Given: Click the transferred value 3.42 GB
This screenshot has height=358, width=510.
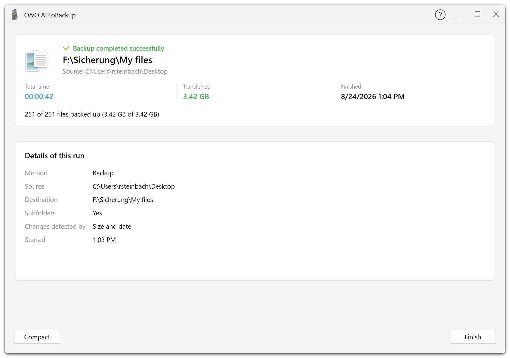Looking at the screenshot, I should coord(196,97).
